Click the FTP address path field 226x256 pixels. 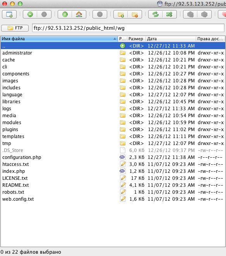[x=128, y=28]
